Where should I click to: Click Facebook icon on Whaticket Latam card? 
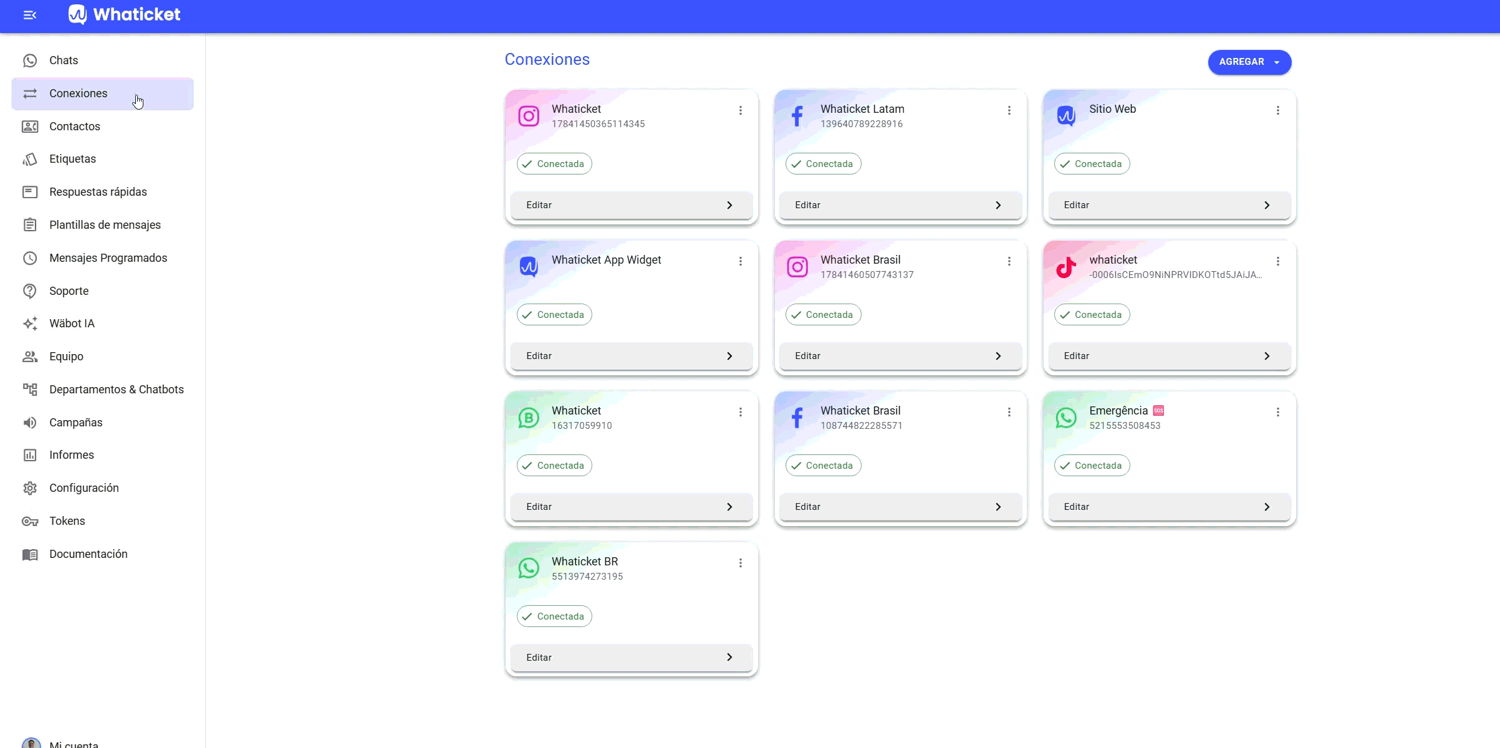797,116
